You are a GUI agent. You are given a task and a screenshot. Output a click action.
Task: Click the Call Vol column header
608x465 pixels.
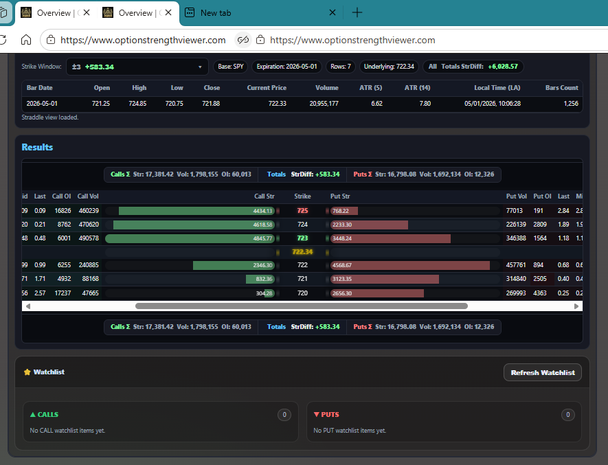coord(88,196)
